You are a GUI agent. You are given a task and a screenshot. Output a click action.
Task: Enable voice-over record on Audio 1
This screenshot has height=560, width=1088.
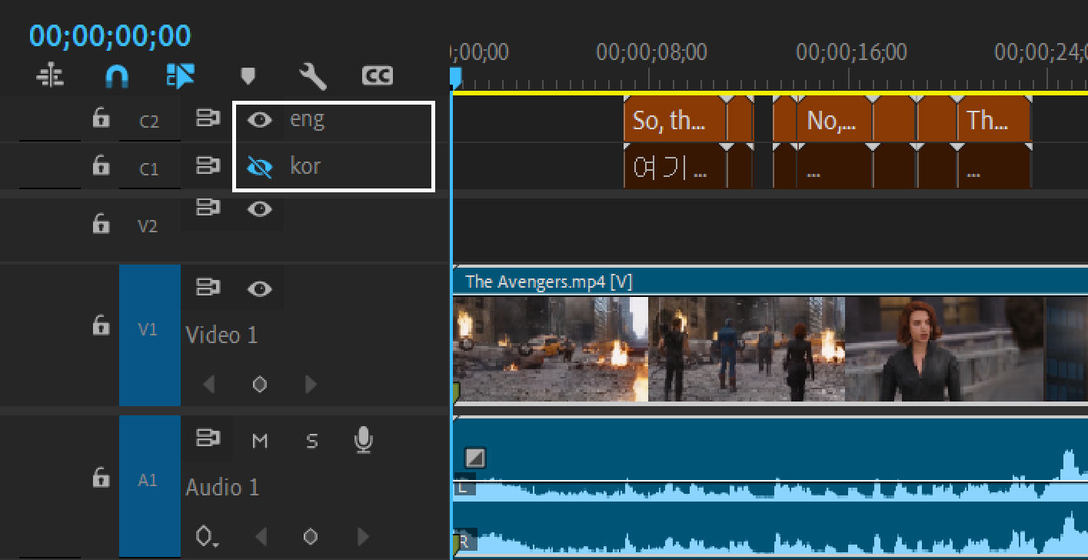(x=364, y=440)
